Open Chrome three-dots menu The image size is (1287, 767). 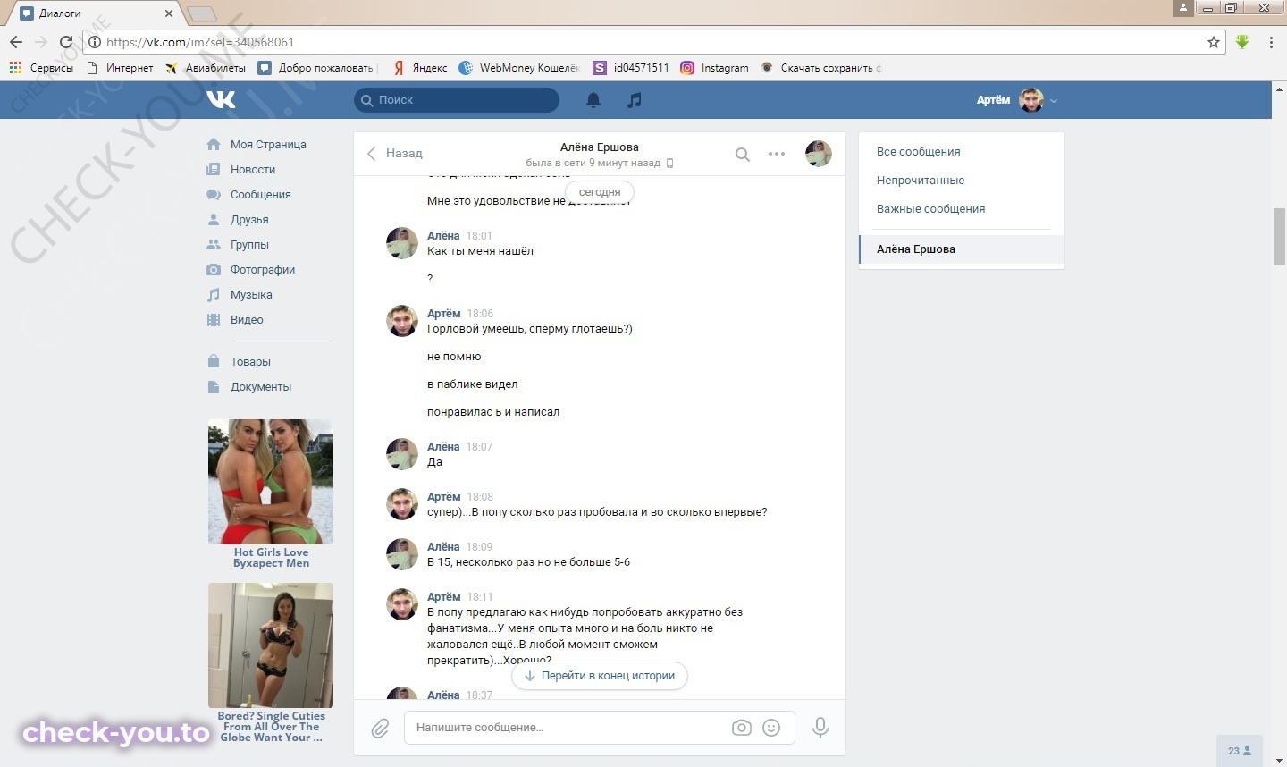click(x=1271, y=42)
